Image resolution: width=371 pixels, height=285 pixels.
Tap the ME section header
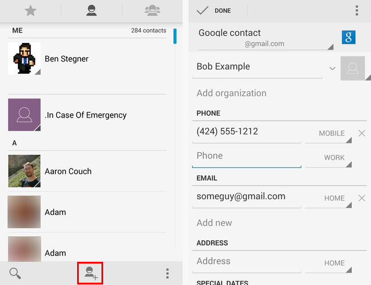coord(17,31)
